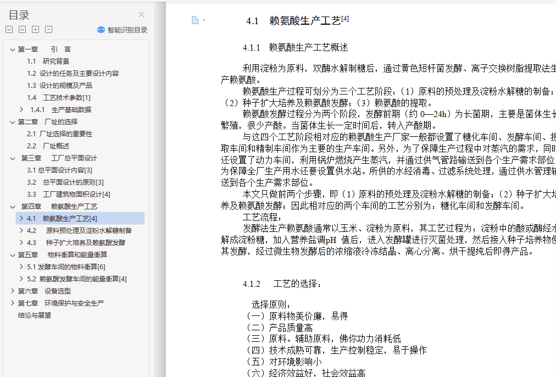Screen dimensions: 556x377
Task: Click the heading 4.1.1 赖氨酸生产工艺概述
Action: (x=295, y=47)
